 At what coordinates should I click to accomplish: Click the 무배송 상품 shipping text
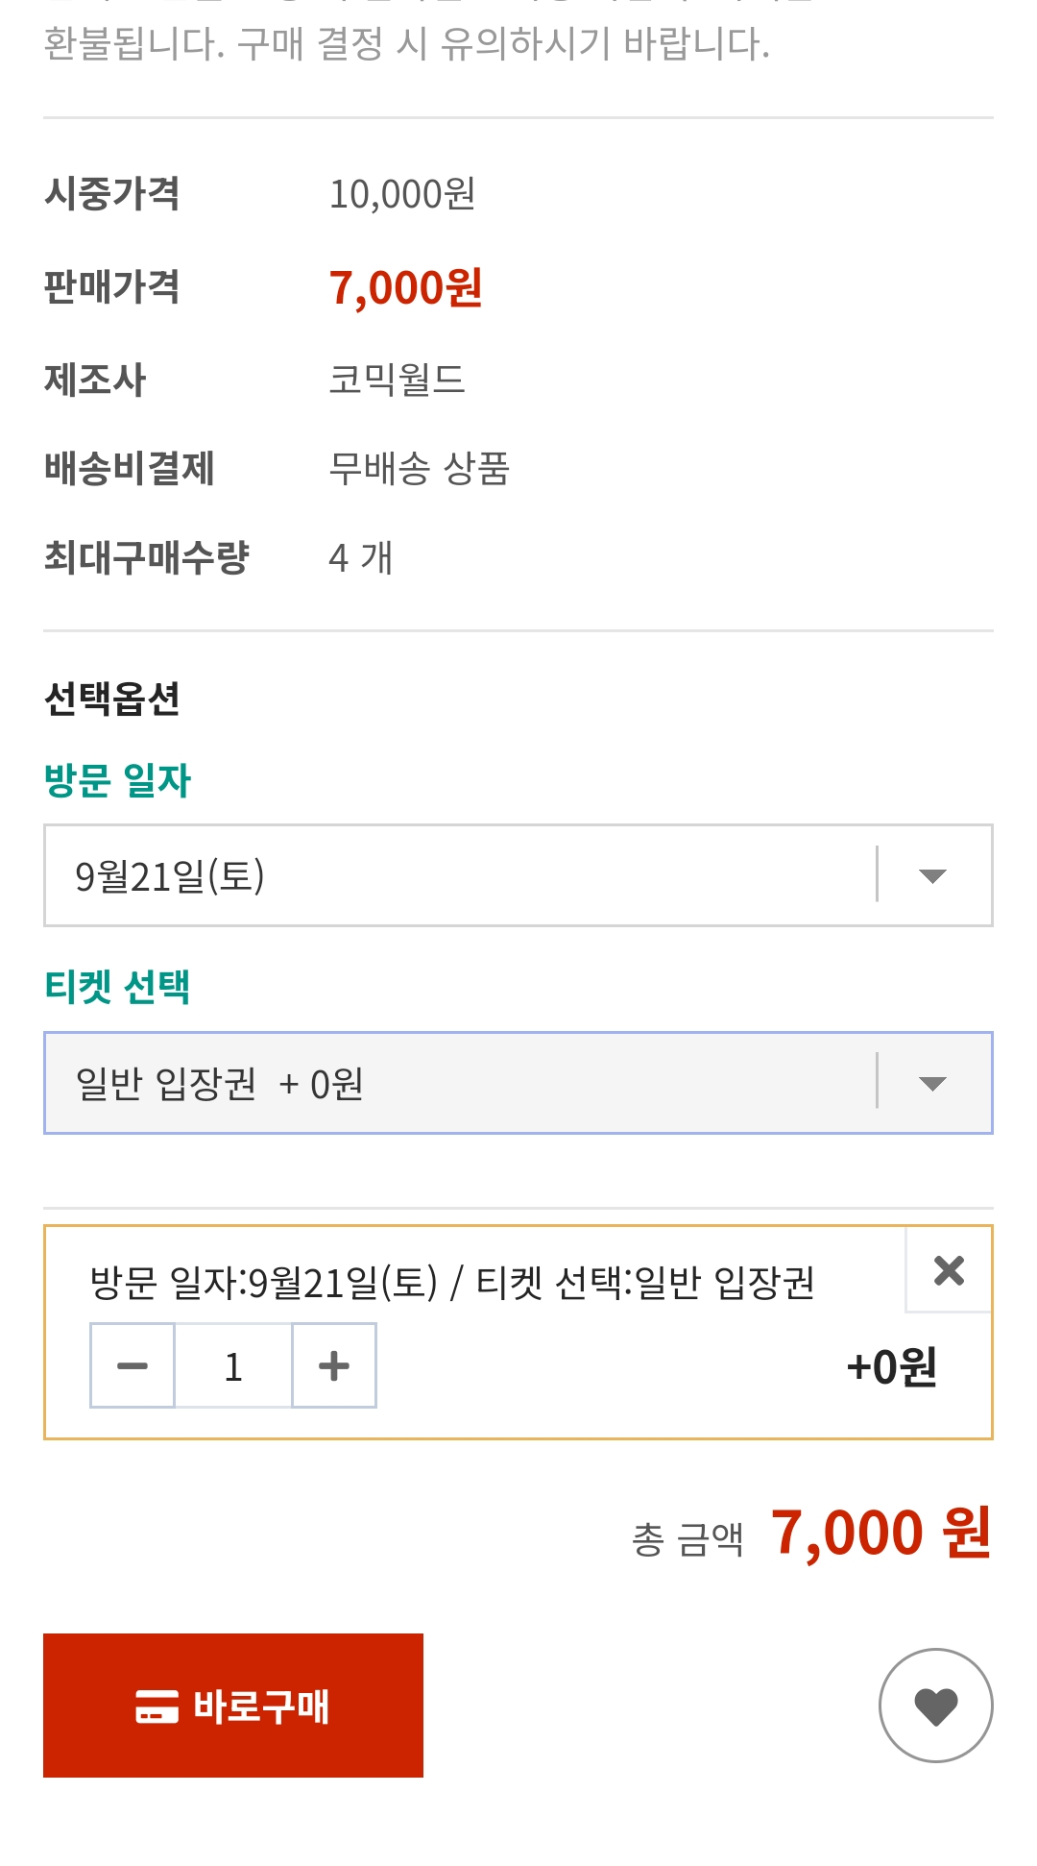(x=419, y=469)
